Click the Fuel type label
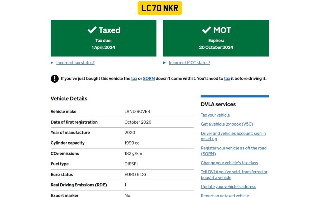The image size is (311, 197). [60, 164]
